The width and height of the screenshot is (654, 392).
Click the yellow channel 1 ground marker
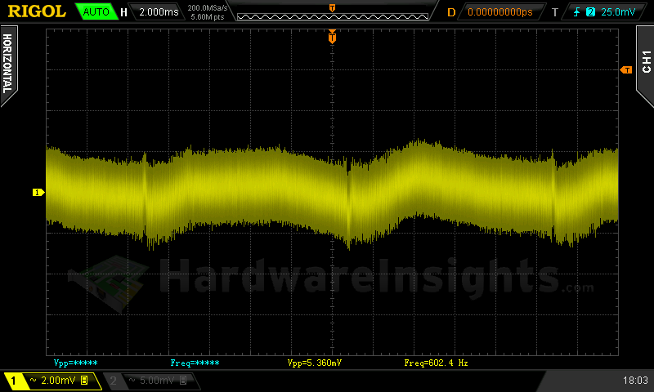[38, 193]
